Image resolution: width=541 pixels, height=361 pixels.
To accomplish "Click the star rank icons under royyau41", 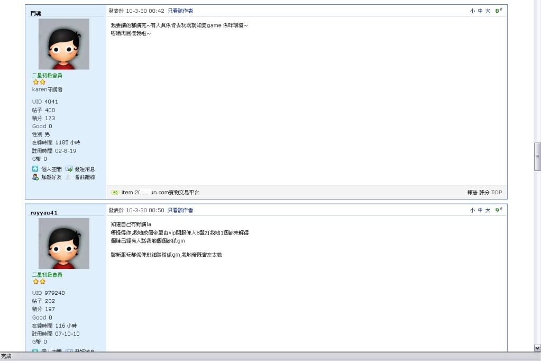I will pyautogui.click(x=39, y=282).
